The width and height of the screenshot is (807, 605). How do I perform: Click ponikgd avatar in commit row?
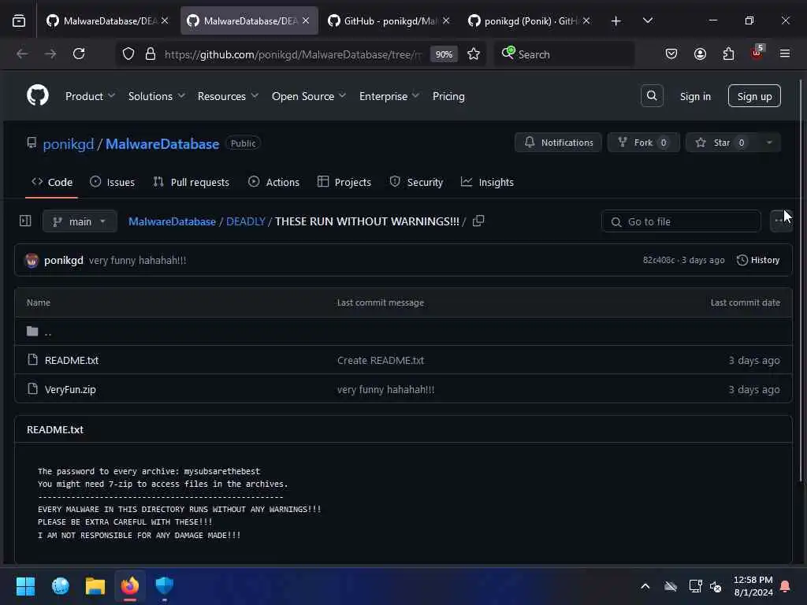pyautogui.click(x=32, y=260)
